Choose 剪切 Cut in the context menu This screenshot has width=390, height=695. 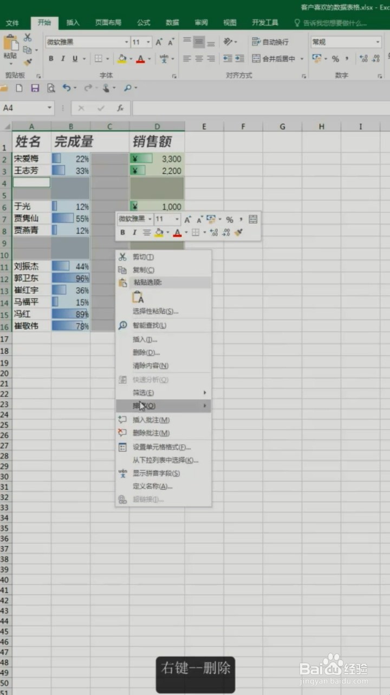(x=163, y=257)
